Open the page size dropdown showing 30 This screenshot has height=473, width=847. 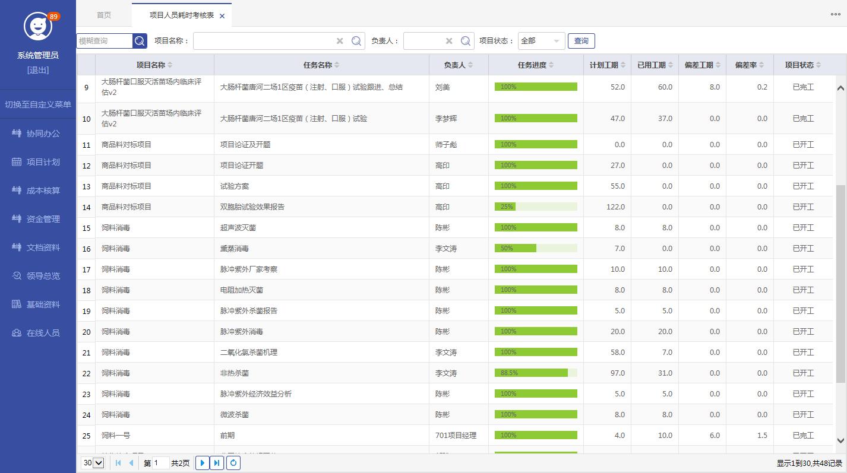[93, 463]
